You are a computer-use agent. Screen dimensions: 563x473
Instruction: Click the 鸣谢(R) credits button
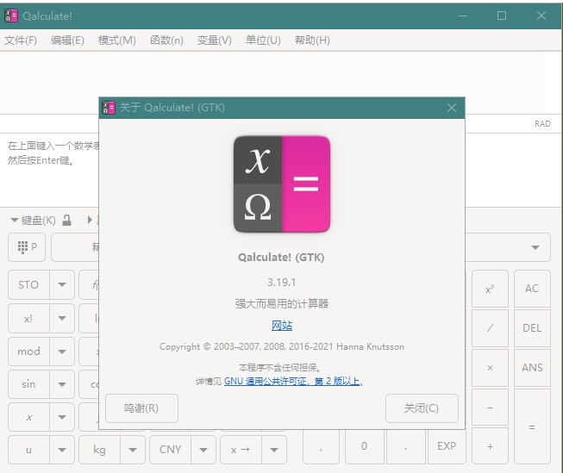point(141,408)
